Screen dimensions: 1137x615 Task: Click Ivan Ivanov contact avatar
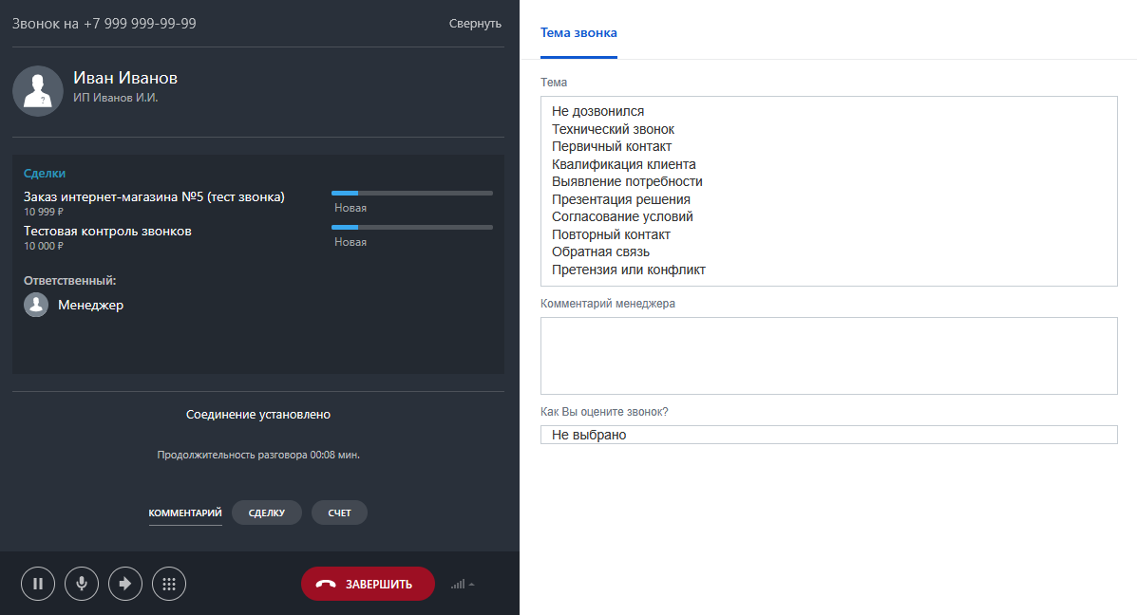coord(38,91)
